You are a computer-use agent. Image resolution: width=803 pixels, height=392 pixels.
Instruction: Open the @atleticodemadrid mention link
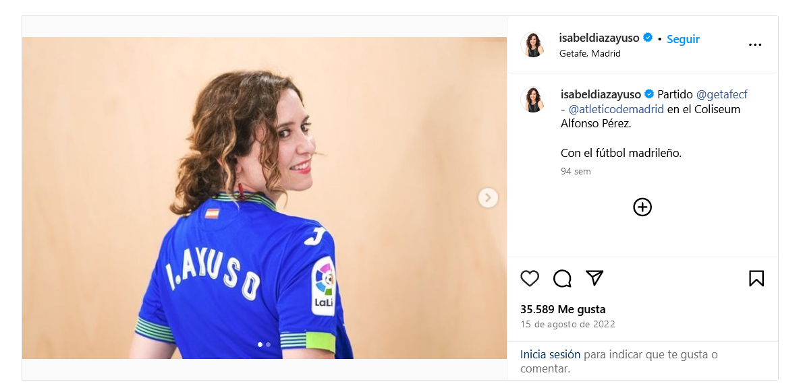click(x=616, y=109)
